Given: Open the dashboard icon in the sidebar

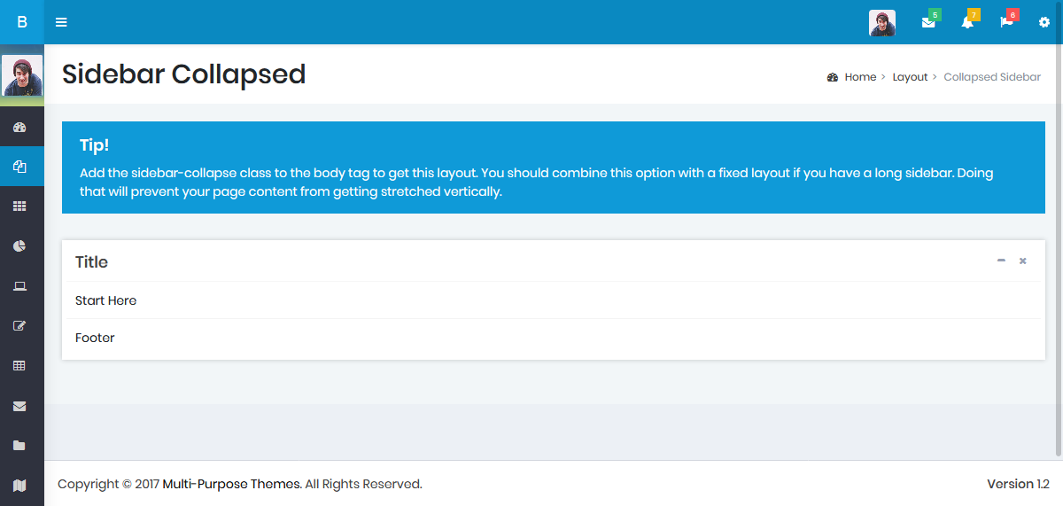Looking at the screenshot, I should 19,128.
